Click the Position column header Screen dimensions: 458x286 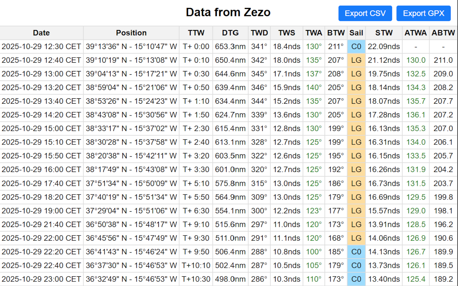tap(131, 33)
